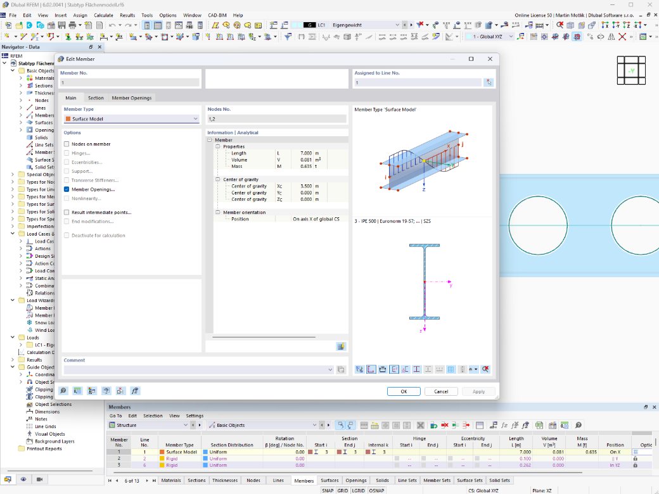Viewport: 659px width, 494px height.
Task: Toggle the Support checkbox
Action: point(67,172)
